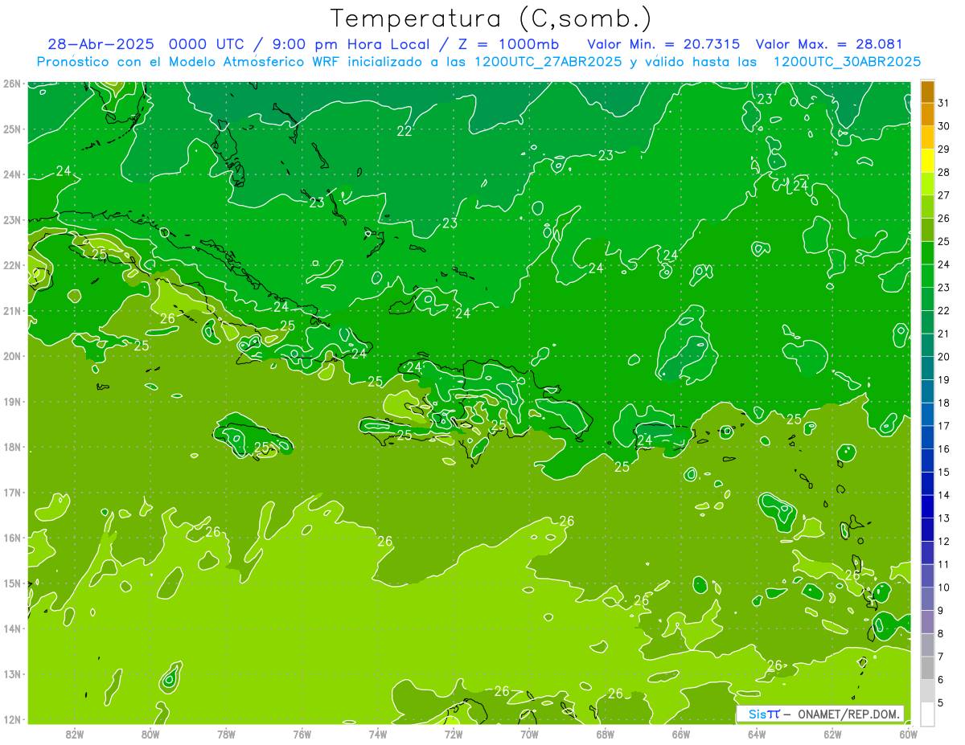Click the '68W' longitude axis label
The width and height of the screenshot is (965, 745).
(606, 735)
